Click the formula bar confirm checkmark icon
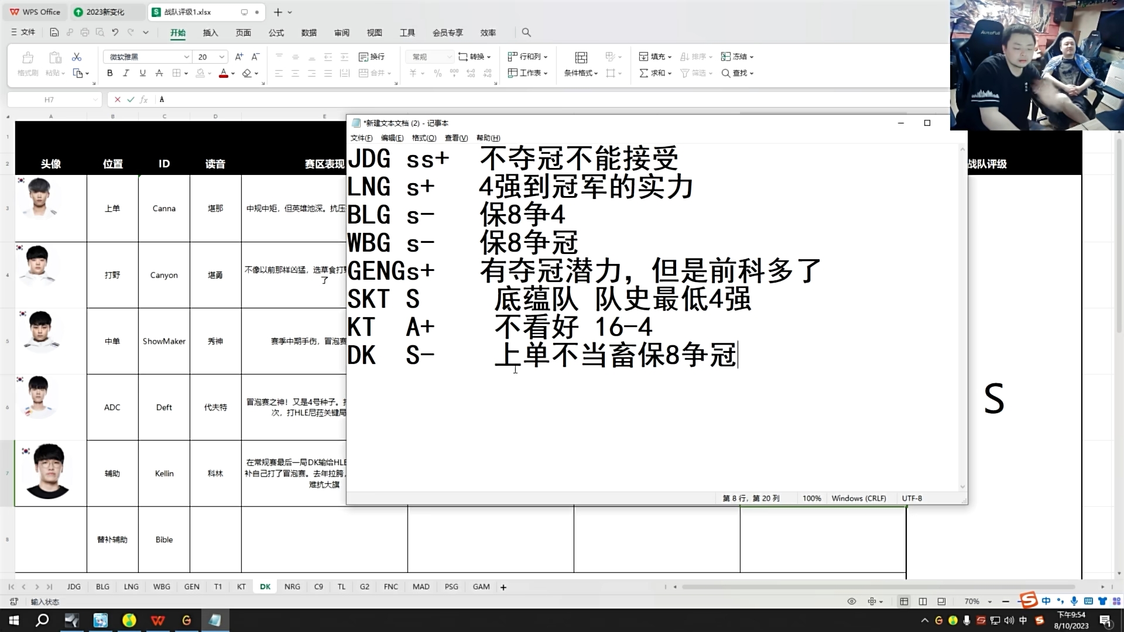The width and height of the screenshot is (1124, 632). coord(131,99)
